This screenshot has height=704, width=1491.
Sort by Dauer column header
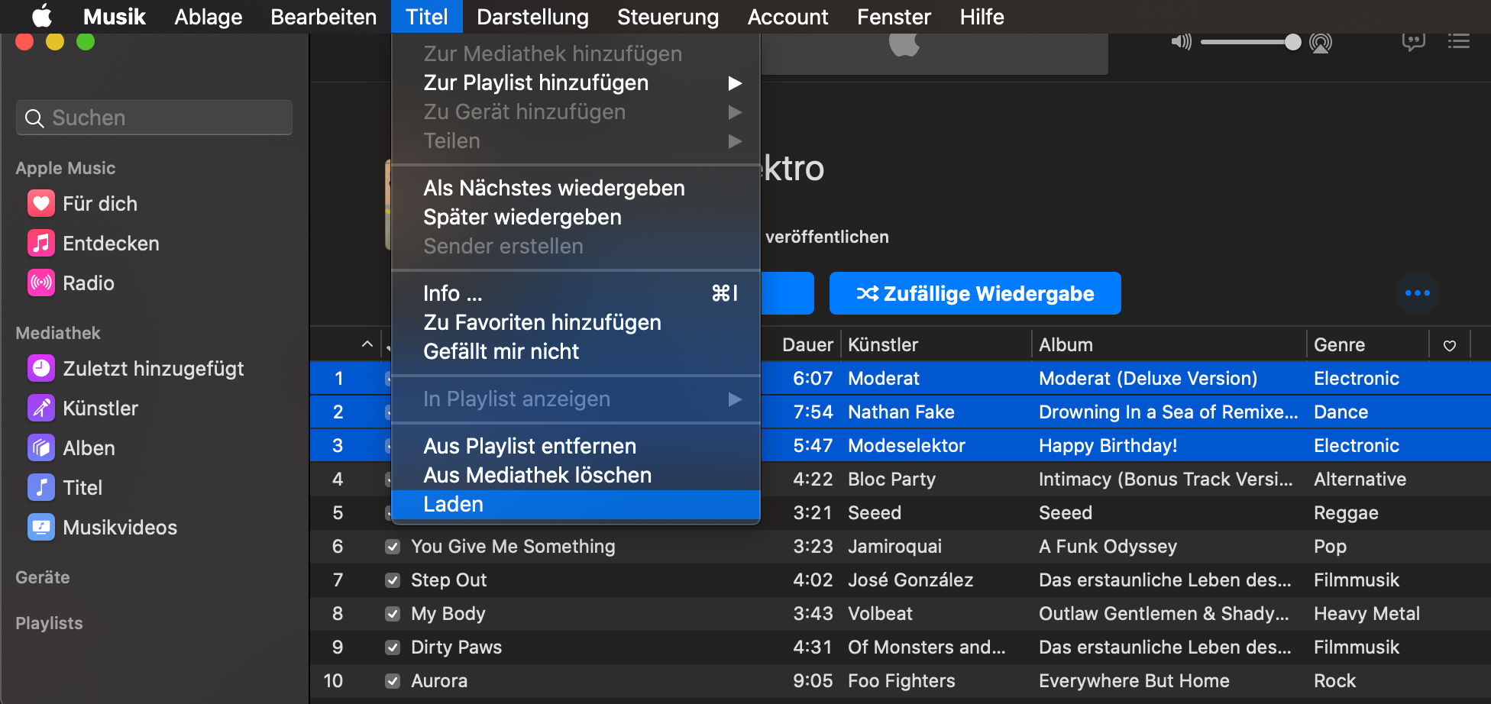coord(807,345)
